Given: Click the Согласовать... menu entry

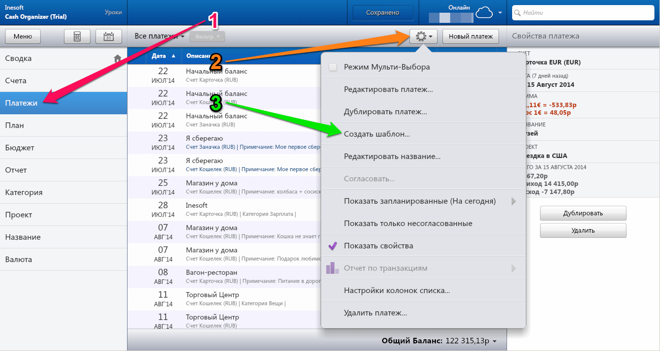Looking at the screenshot, I should pyautogui.click(x=424, y=179).
